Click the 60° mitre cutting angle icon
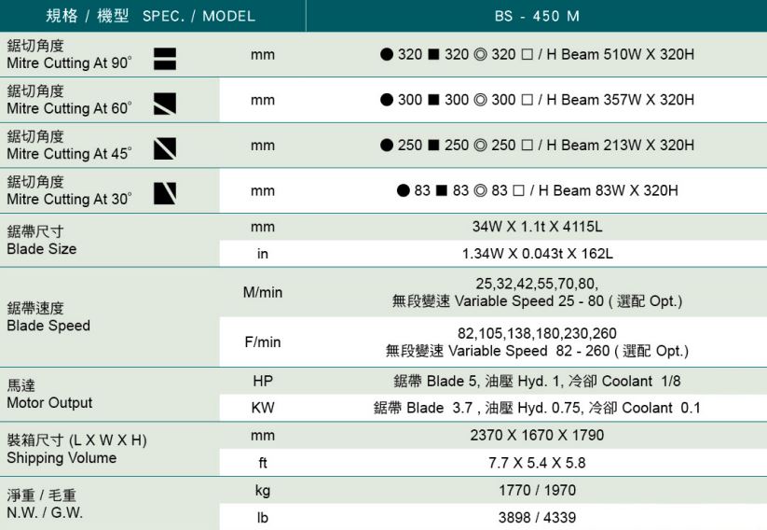The height and width of the screenshot is (530, 767). coord(165,103)
